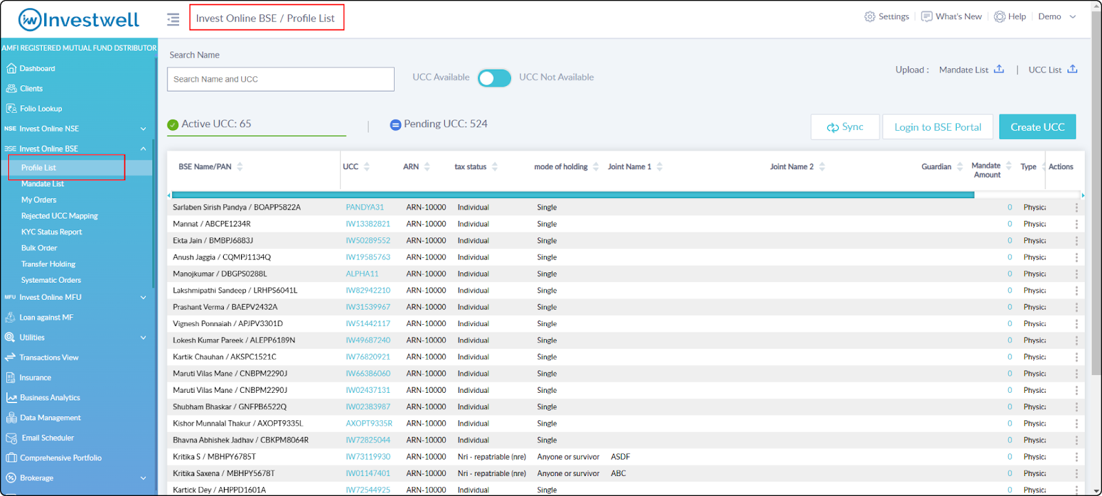Expand the Brokerage menu

143,477
